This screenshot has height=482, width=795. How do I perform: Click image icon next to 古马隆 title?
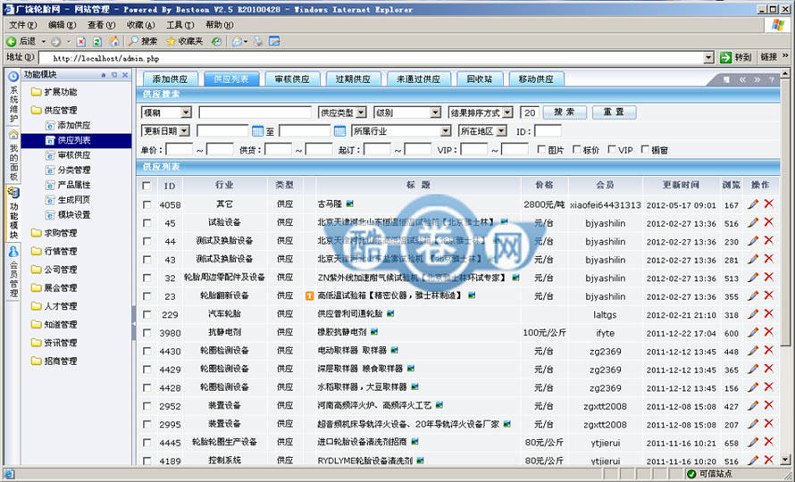349,204
